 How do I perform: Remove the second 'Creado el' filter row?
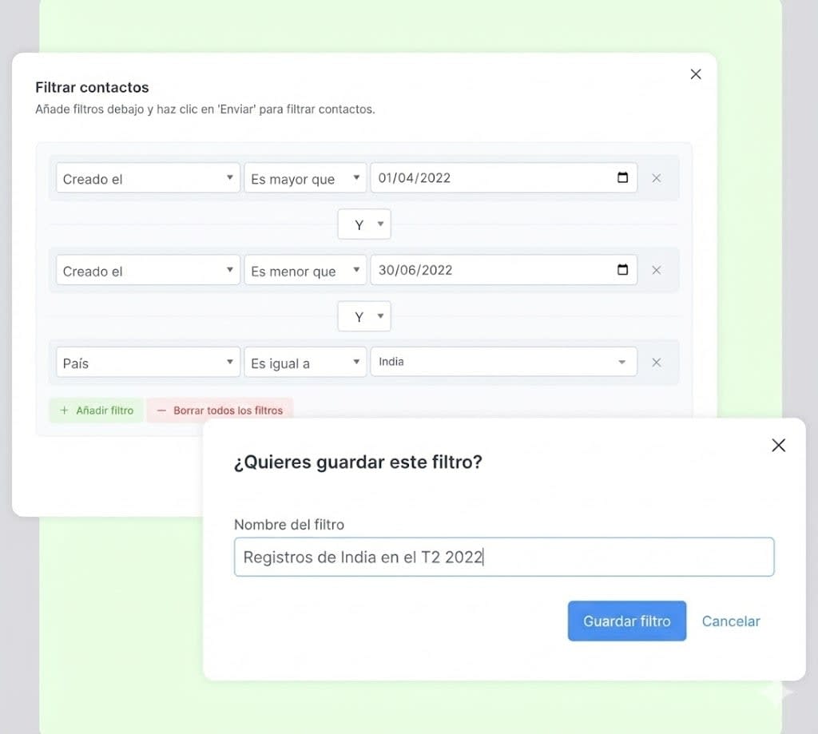657,270
